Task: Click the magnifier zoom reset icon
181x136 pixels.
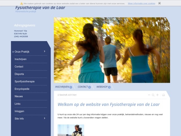Action: click(153, 95)
